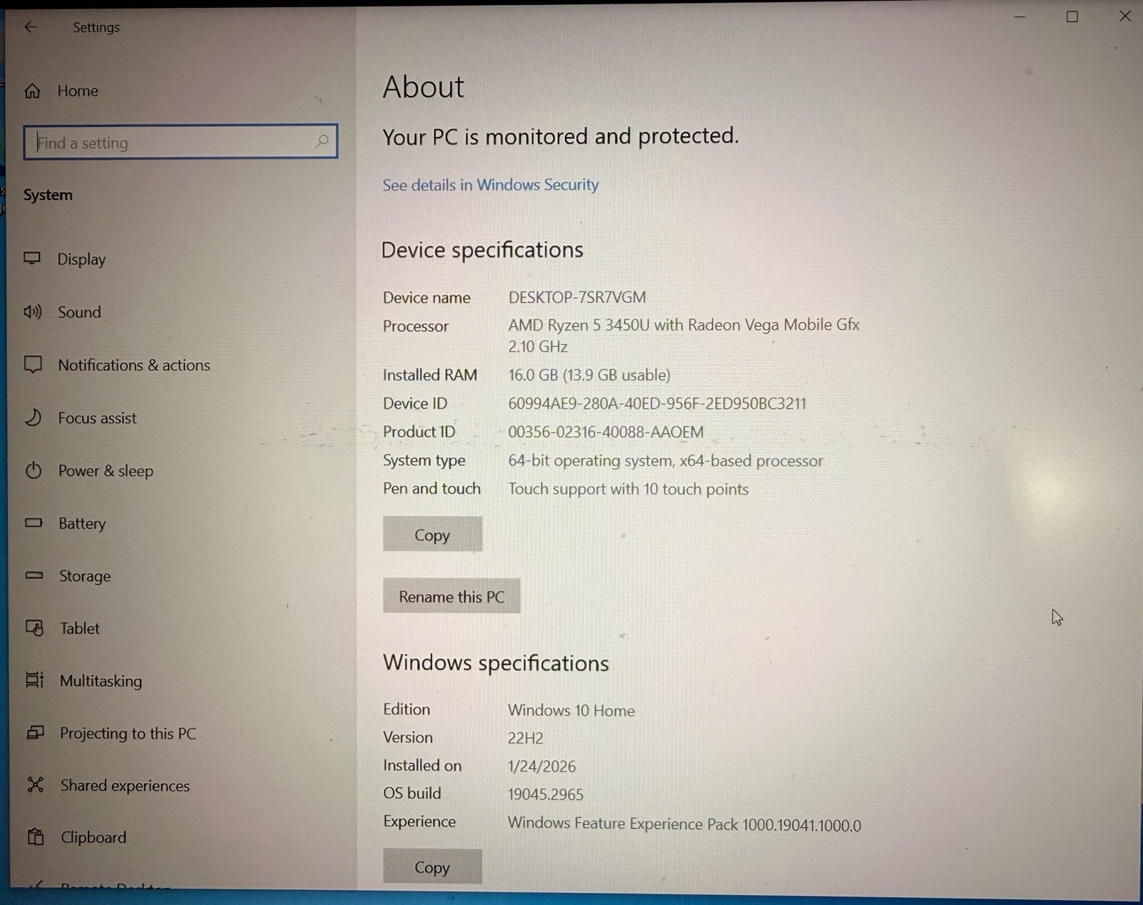Open Multitasking via its icon
The image size is (1143, 905).
[x=35, y=680]
